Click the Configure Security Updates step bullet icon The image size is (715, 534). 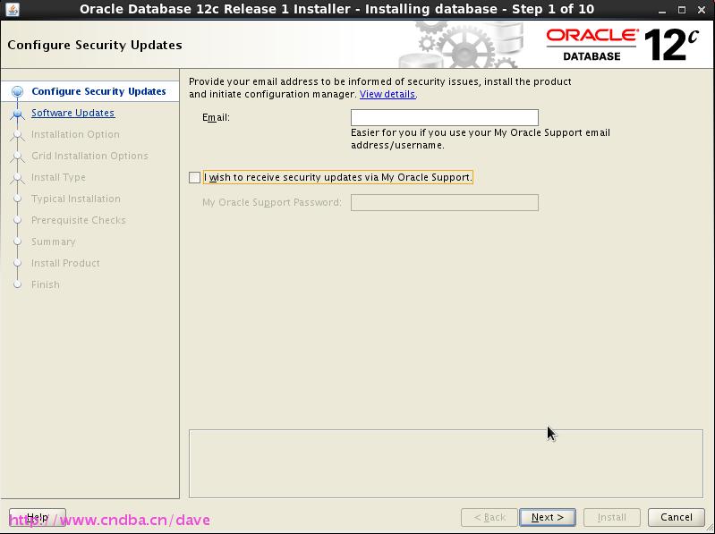point(17,91)
